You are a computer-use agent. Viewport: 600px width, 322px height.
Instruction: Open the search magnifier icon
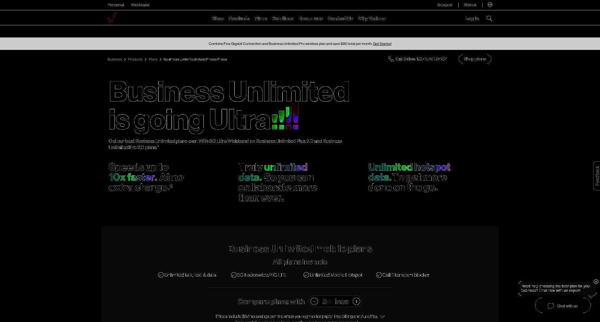(x=489, y=19)
